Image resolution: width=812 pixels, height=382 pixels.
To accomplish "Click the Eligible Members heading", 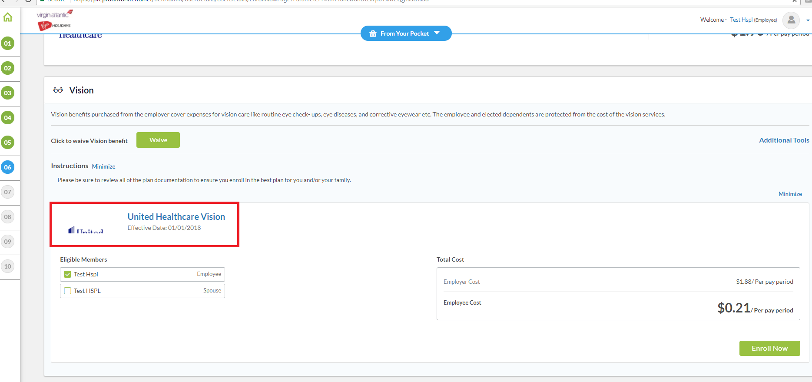I will point(83,259).
